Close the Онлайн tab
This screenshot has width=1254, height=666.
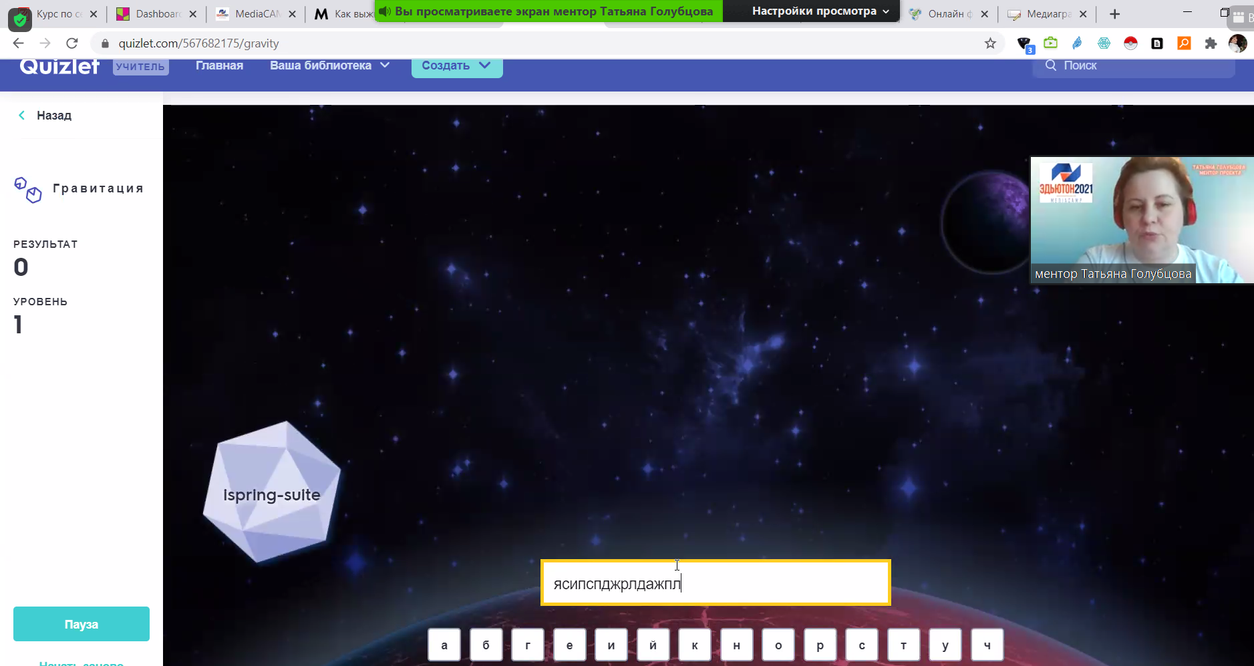[x=984, y=14]
